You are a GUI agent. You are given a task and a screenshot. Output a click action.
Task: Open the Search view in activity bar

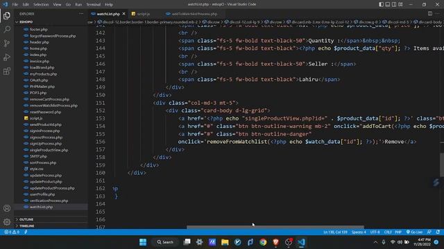point(7,29)
